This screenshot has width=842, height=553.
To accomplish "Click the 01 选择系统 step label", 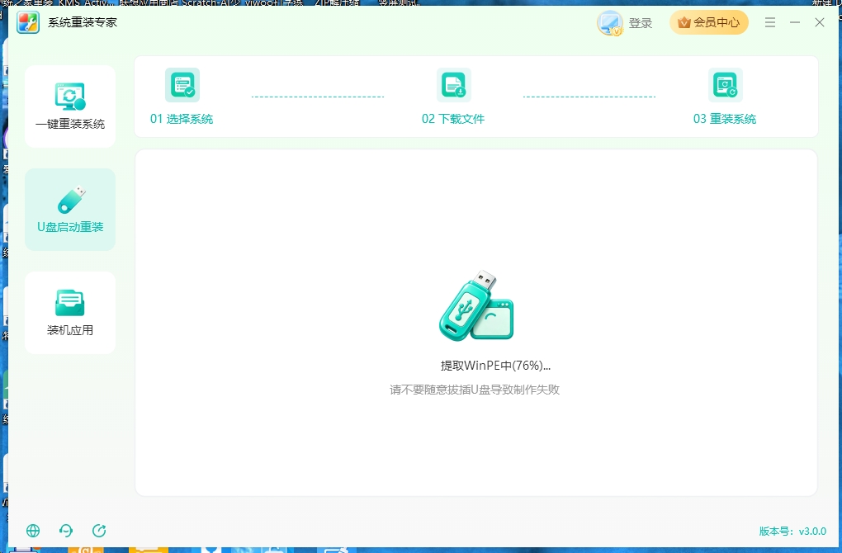I will click(182, 119).
